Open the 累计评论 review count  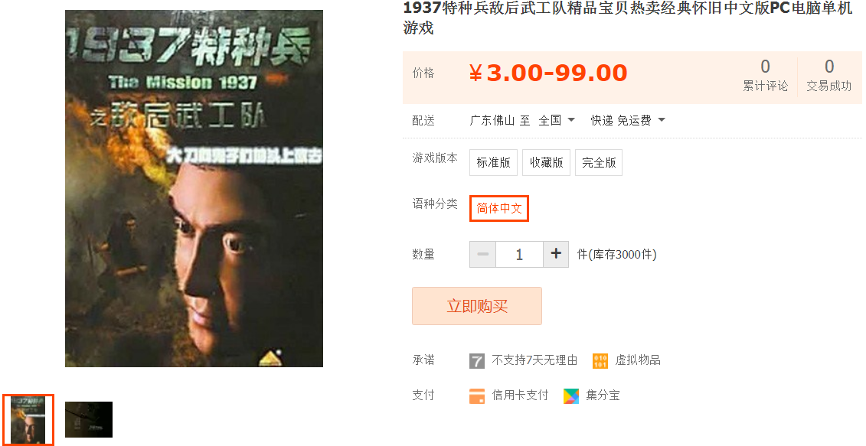[765, 76]
